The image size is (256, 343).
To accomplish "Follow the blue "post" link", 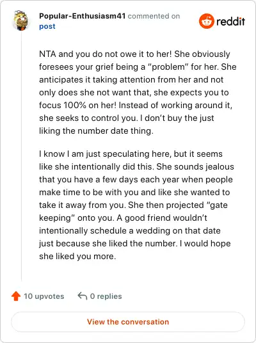I will [47, 26].
